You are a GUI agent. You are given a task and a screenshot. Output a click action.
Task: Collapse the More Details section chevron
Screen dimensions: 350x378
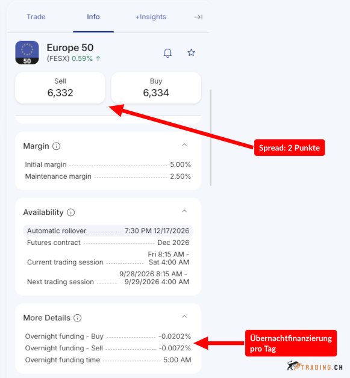coord(184,317)
